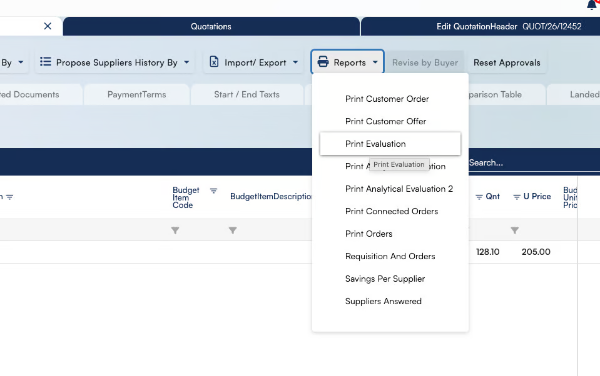Click the sort icon beside Budget Item Code

click(x=213, y=191)
